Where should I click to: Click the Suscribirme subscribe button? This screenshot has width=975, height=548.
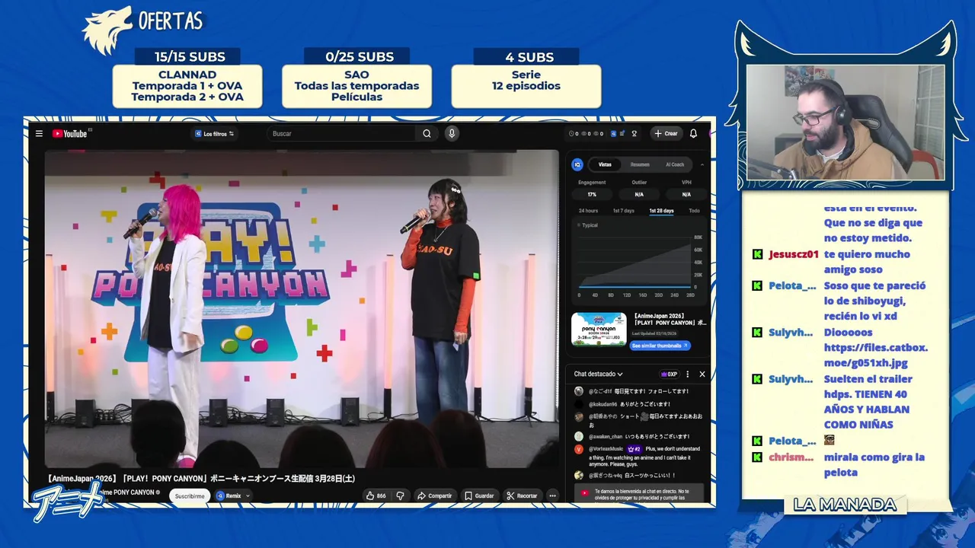[190, 495]
